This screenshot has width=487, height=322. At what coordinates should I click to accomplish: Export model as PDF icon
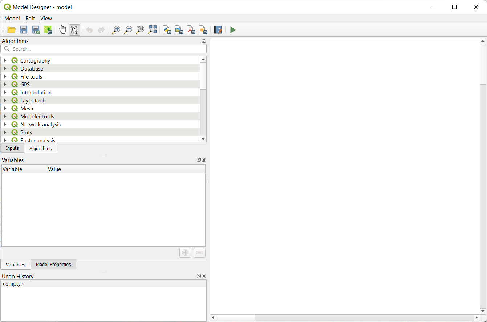point(191,30)
